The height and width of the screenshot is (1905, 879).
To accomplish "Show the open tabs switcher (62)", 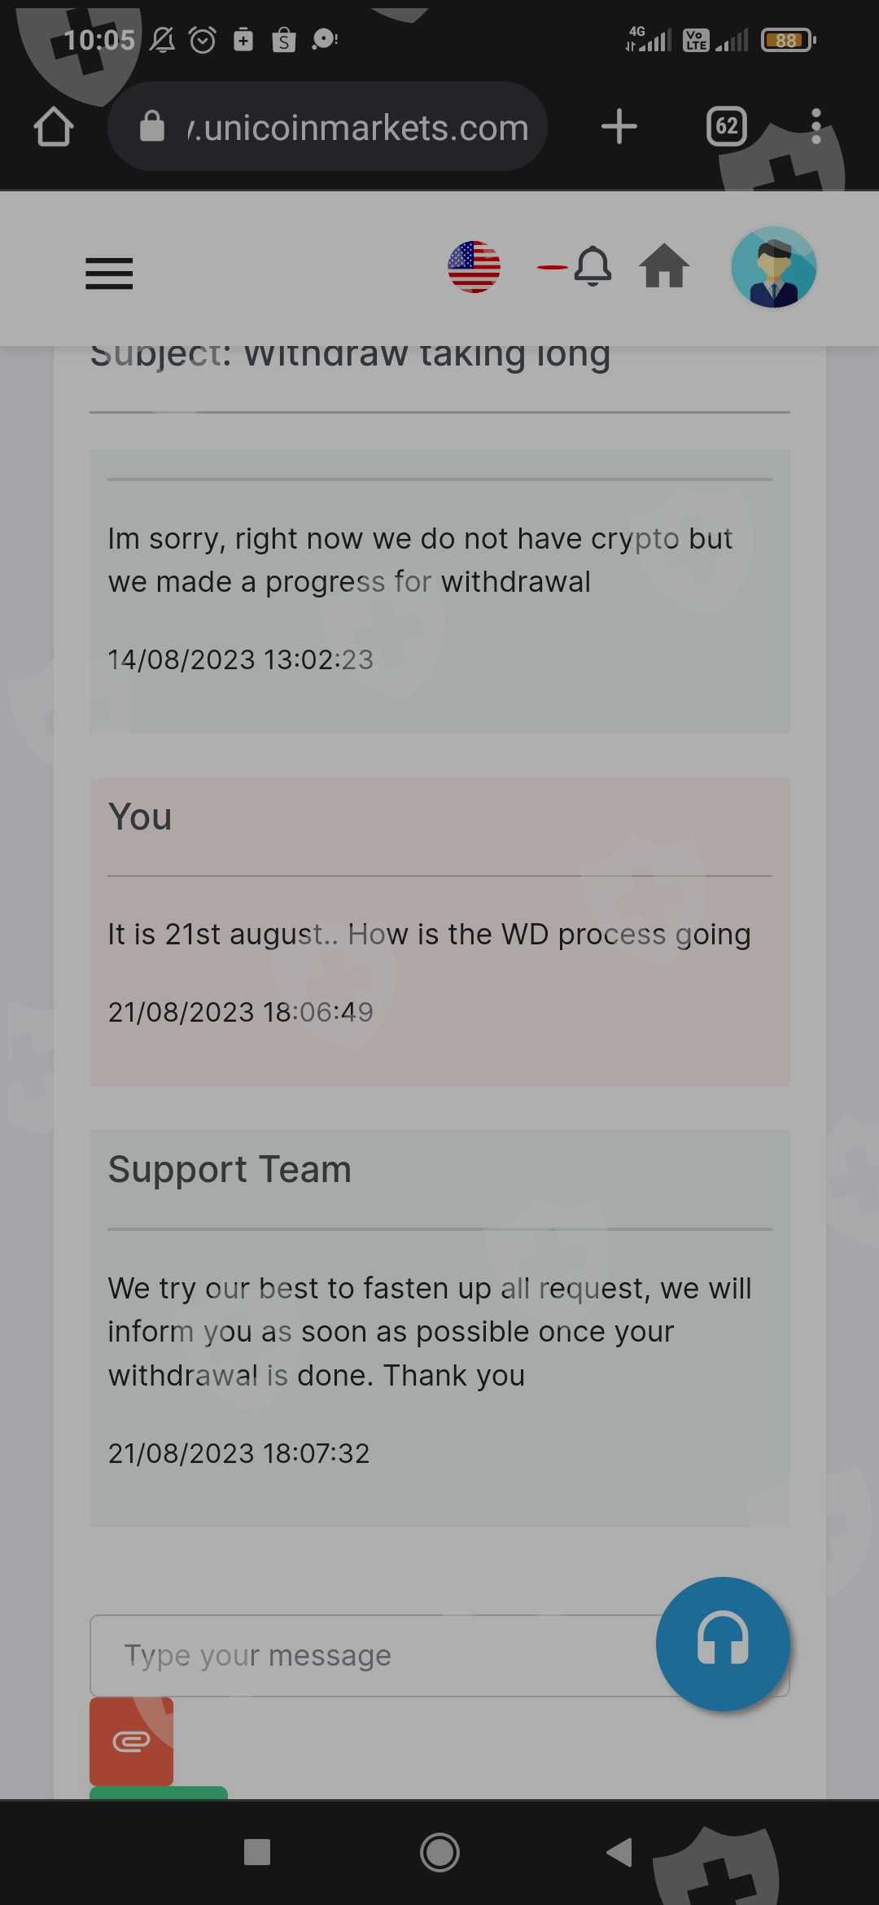I will coord(727,127).
